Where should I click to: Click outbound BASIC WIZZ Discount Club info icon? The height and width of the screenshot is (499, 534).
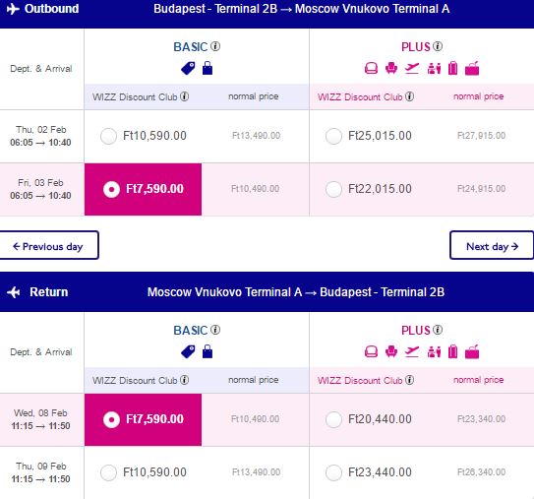click(184, 96)
